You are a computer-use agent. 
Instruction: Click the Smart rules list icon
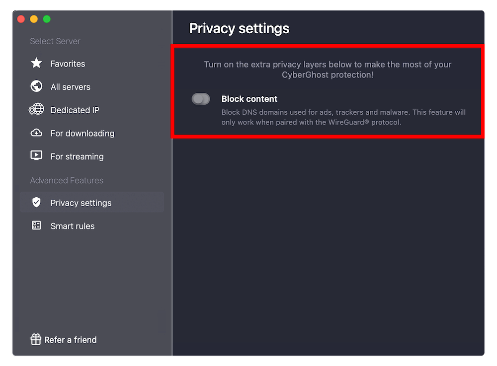(36, 225)
